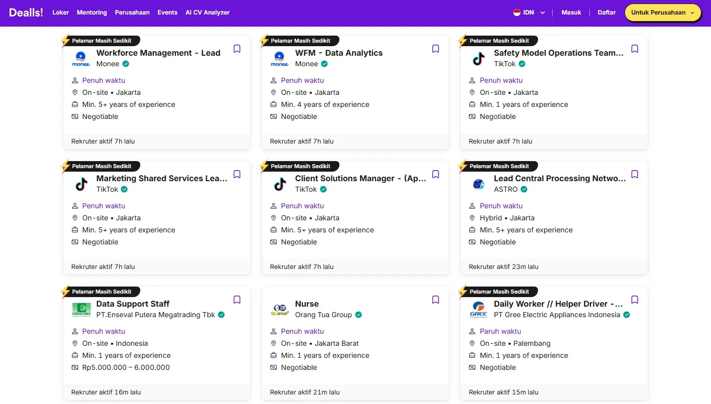Viewport: 711px width, 404px height.
Task: Click the salary icon on Data Support Staff card
Action: 75,367
